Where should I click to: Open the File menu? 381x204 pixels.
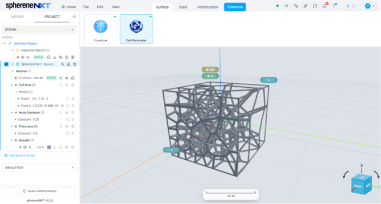coord(86,7)
